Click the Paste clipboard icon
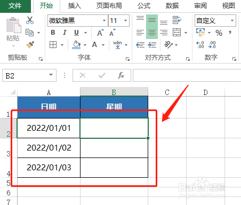 point(13,25)
